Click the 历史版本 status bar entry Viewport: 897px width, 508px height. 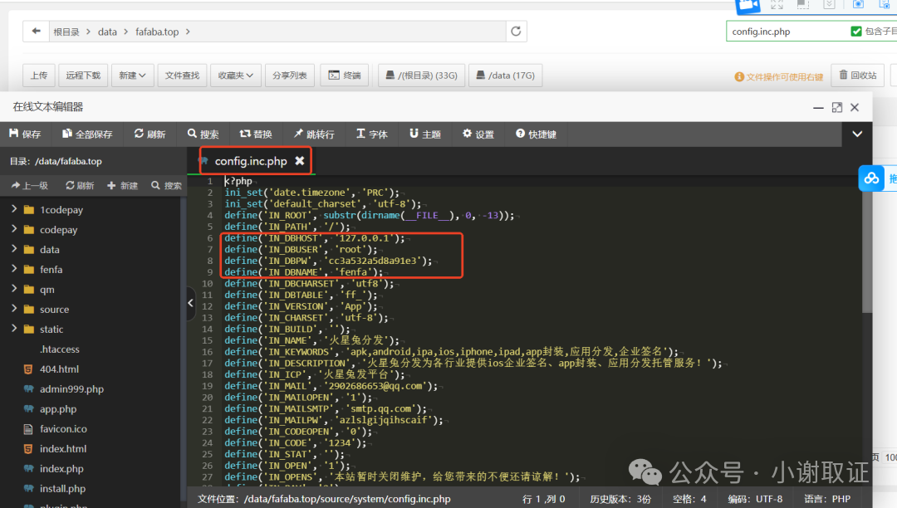[x=620, y=499]
